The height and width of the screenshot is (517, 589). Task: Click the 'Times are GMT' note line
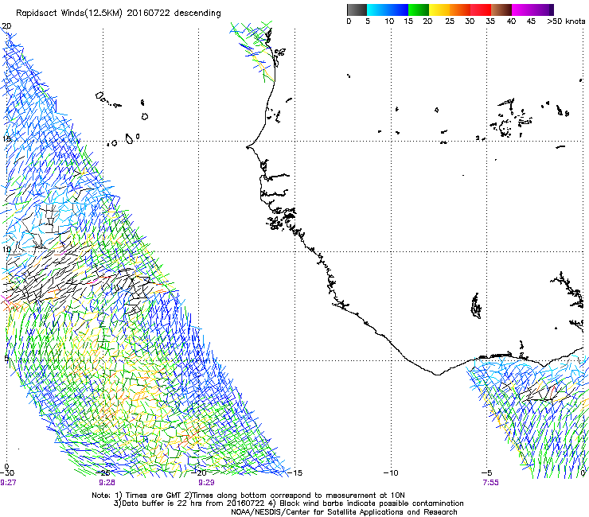[248, 496]
